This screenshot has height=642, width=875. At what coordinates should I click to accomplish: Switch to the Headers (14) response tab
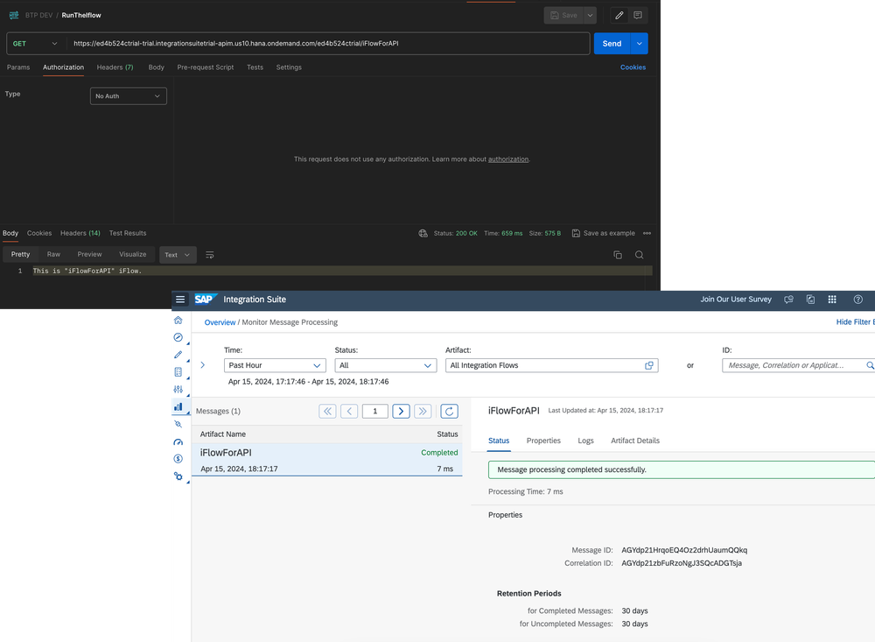coord(80,233)
